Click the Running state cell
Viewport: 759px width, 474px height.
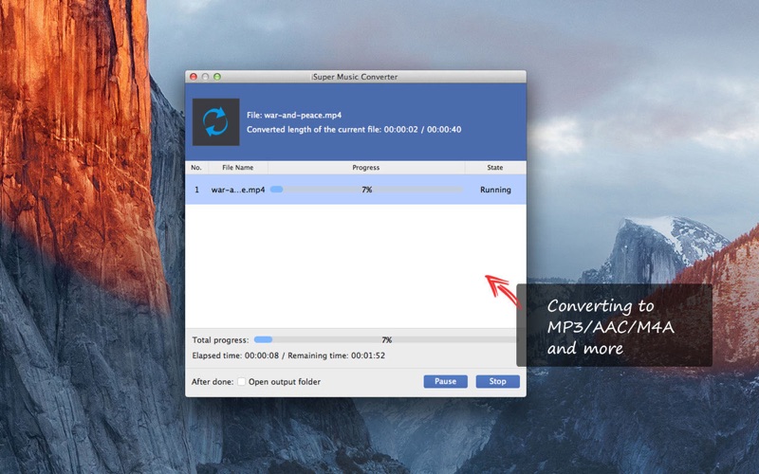pos(494,190)
